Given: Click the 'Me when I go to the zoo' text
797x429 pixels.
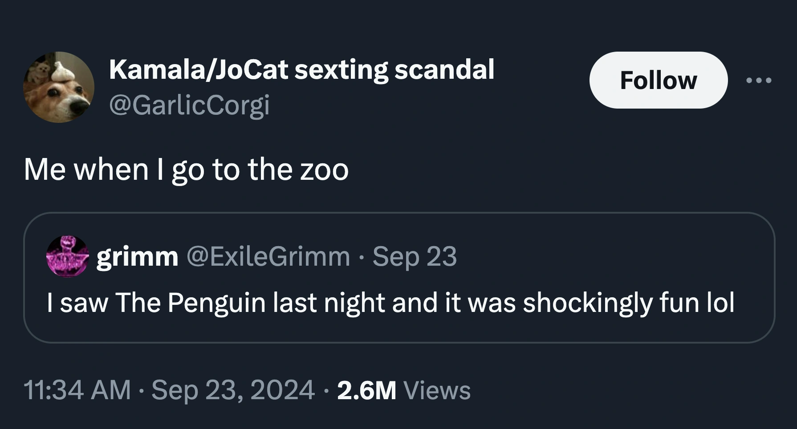Looking at the screenshot, I should click(186, 170).
